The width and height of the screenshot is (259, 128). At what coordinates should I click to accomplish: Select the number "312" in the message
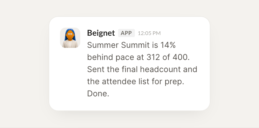[153, 57]
